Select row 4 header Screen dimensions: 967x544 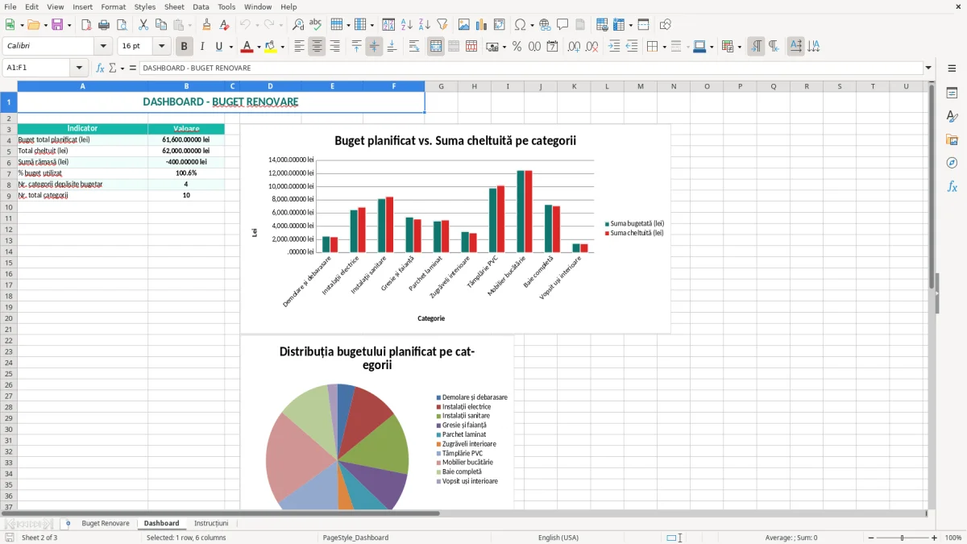(x=8, y=139)
